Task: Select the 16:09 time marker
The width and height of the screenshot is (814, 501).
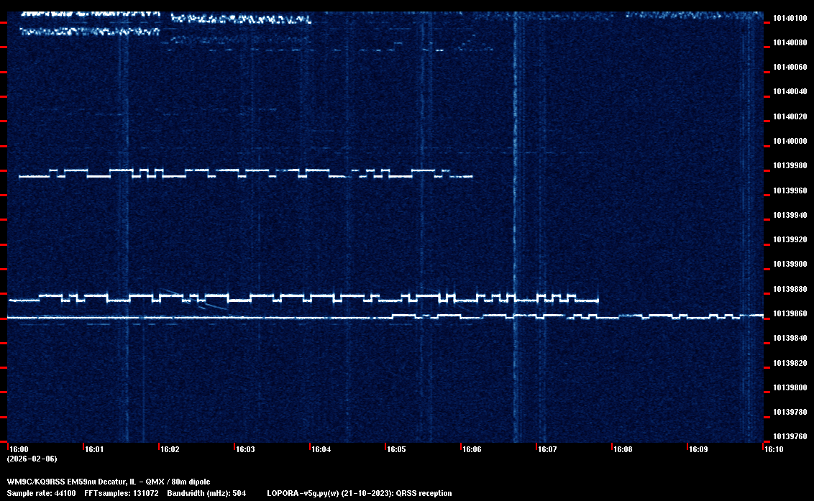Action: (x=698, y=449)
